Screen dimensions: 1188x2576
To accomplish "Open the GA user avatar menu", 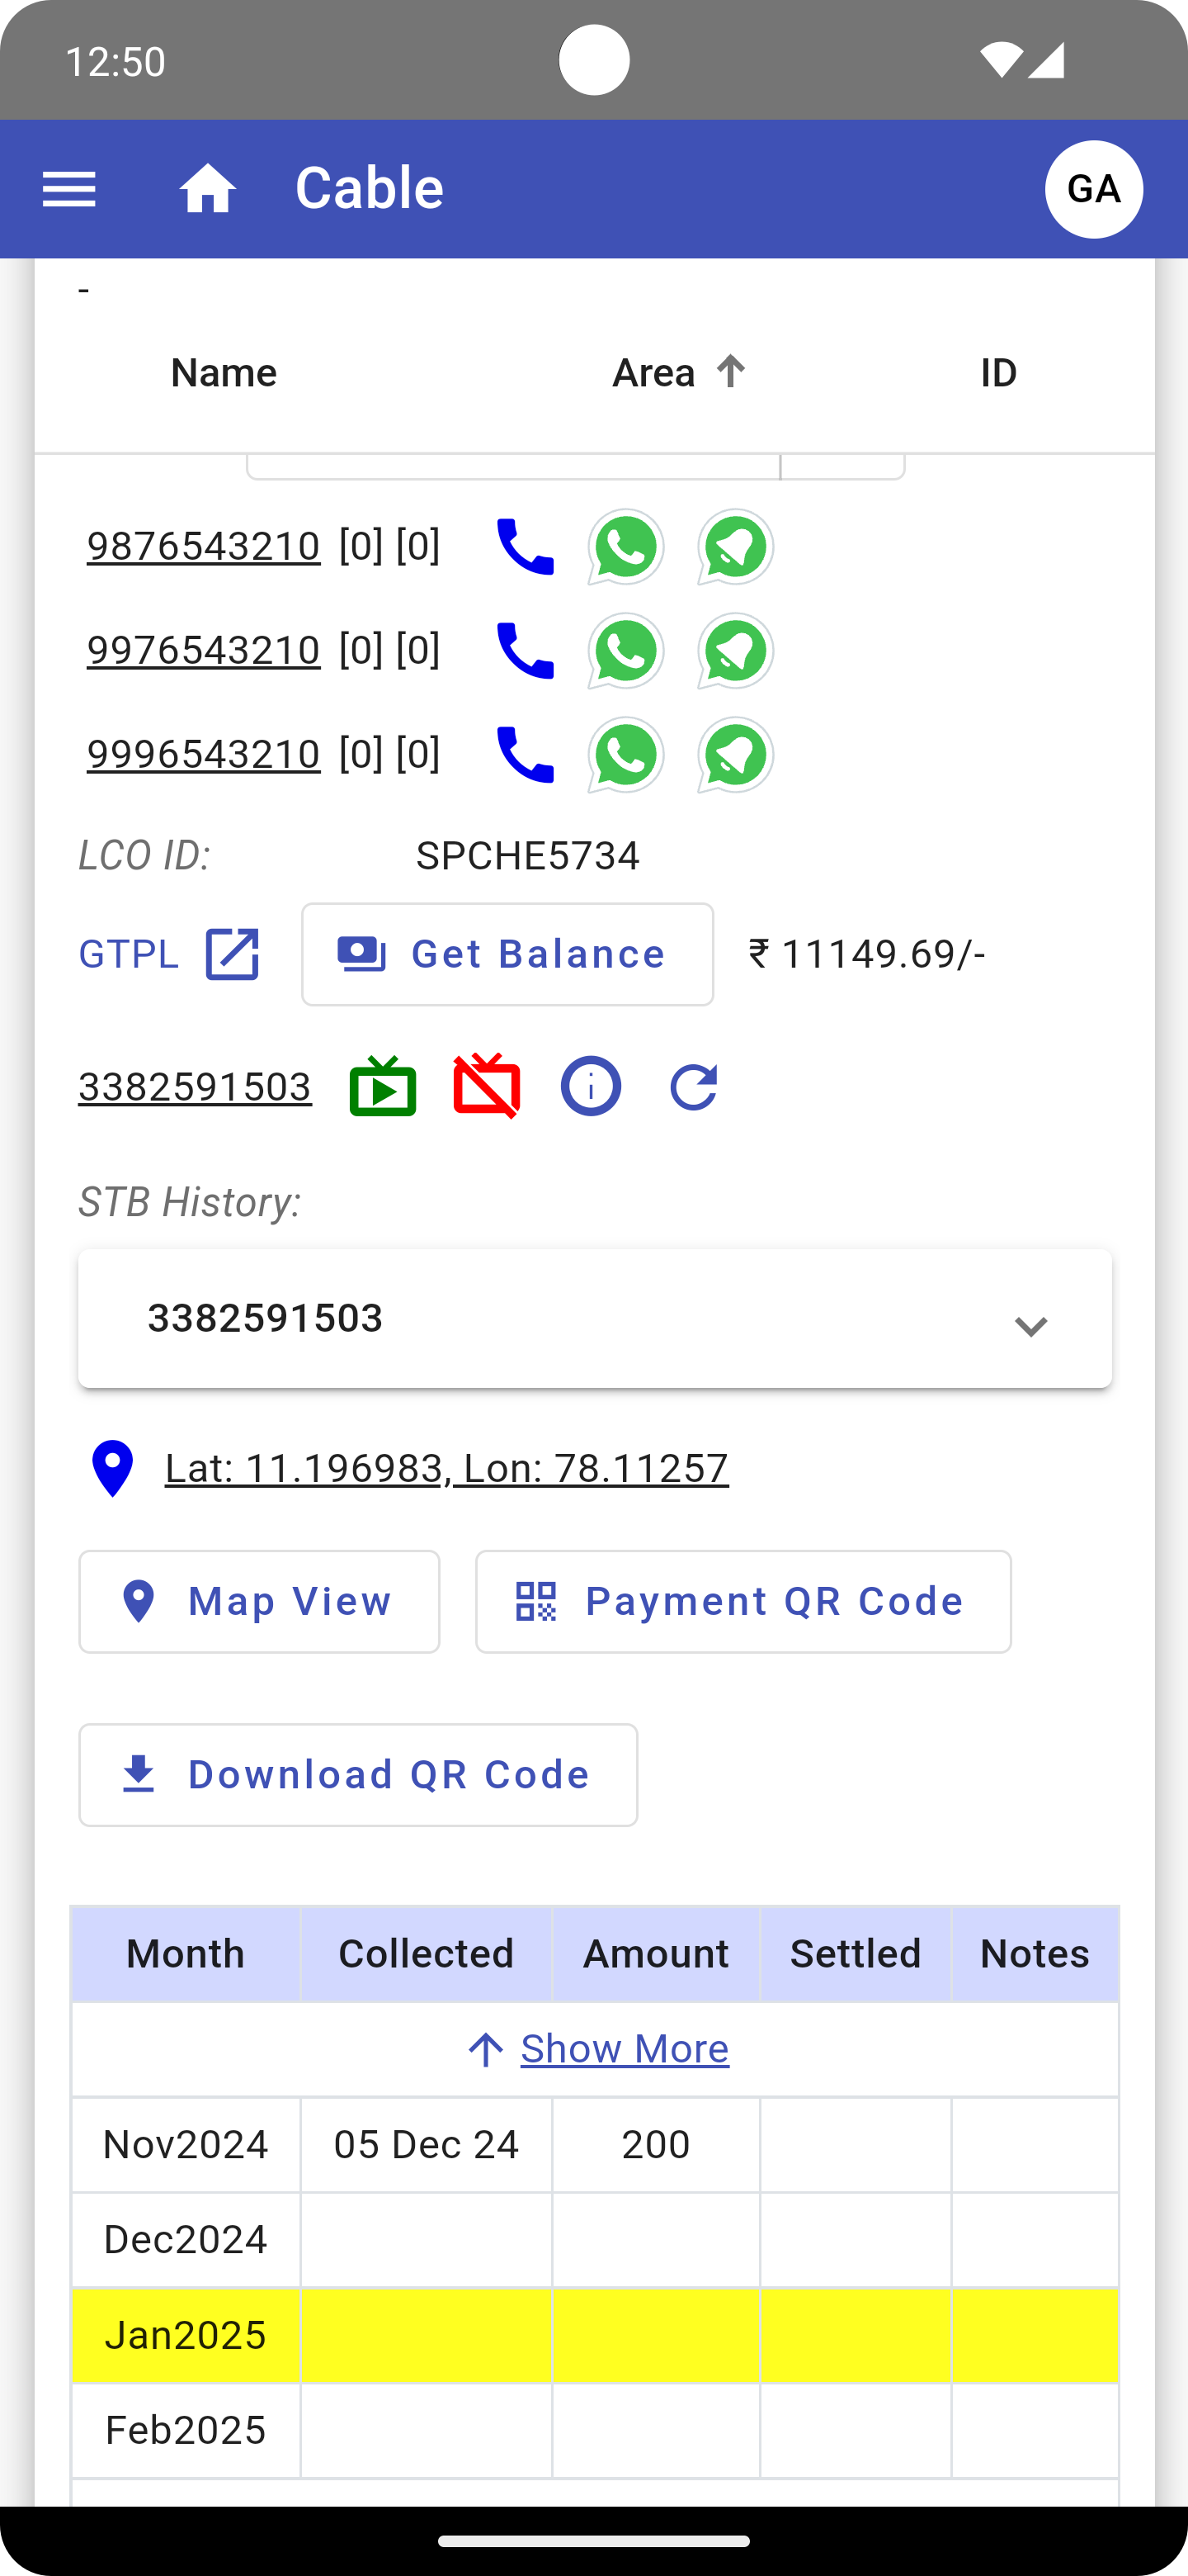I will [1094, 189].
